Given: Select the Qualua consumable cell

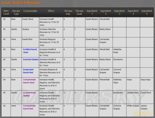Looking at the screenshot, I should (30, 32).
